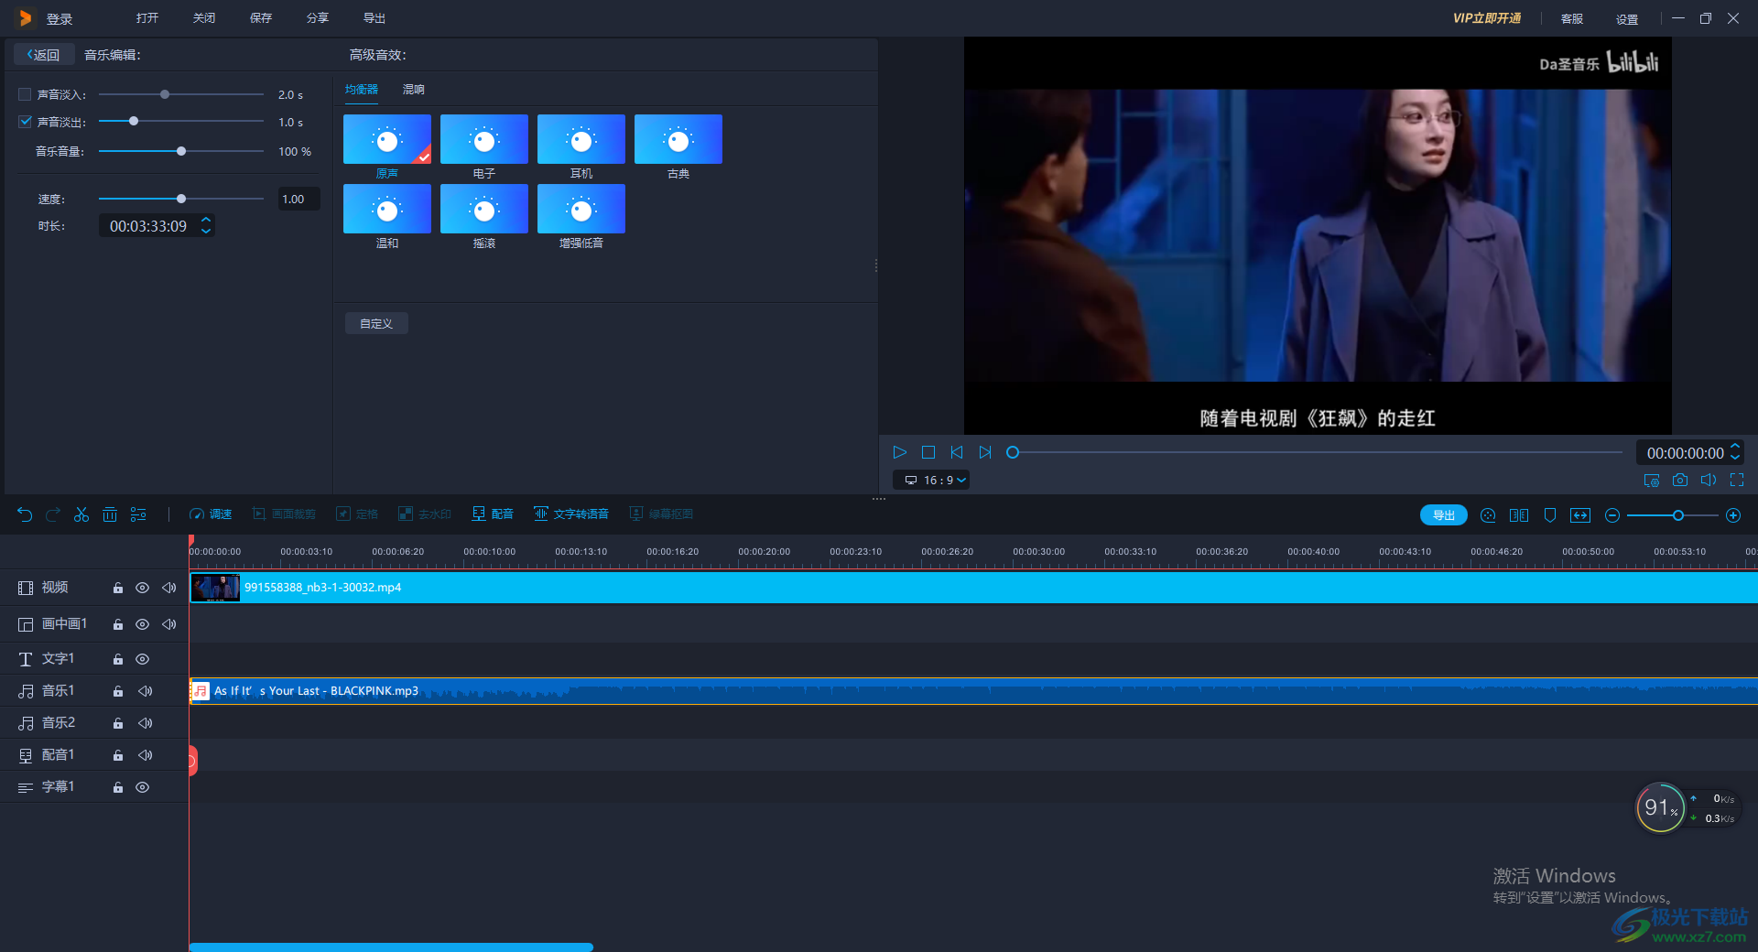This screenshot has width=1758, height=952.
Task: Click the 分享 menu item
Action: (318, 18)
